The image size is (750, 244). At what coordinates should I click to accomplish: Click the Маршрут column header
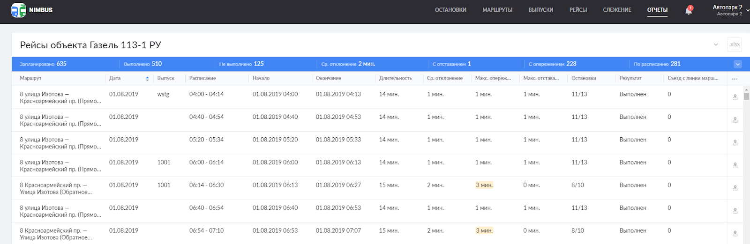tap(30, 79)
